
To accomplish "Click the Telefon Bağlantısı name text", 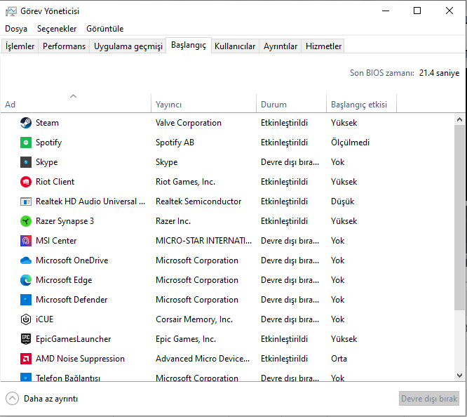I will click(68, 378).
